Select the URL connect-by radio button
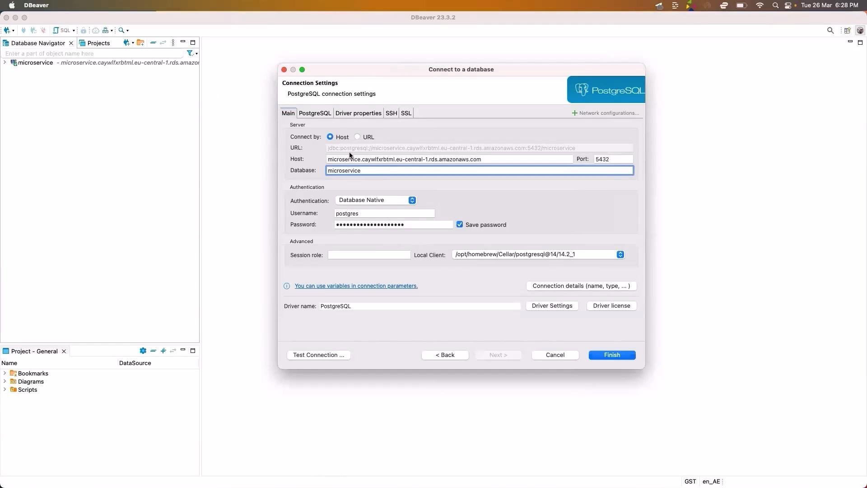Screen dimensions: 867x488 click(357, 136)
